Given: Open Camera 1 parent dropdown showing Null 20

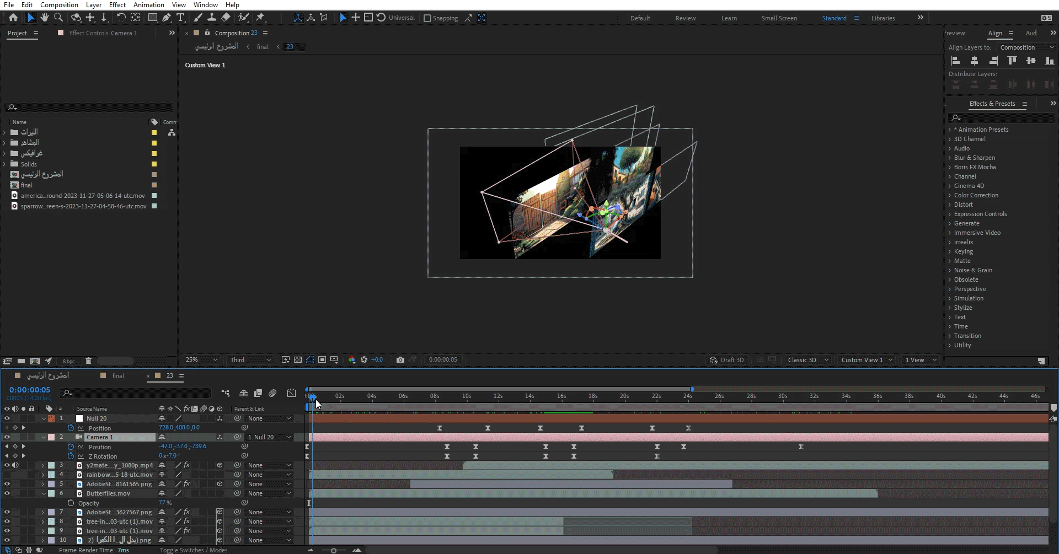Looking at the screenshot, I should (269, 437).
